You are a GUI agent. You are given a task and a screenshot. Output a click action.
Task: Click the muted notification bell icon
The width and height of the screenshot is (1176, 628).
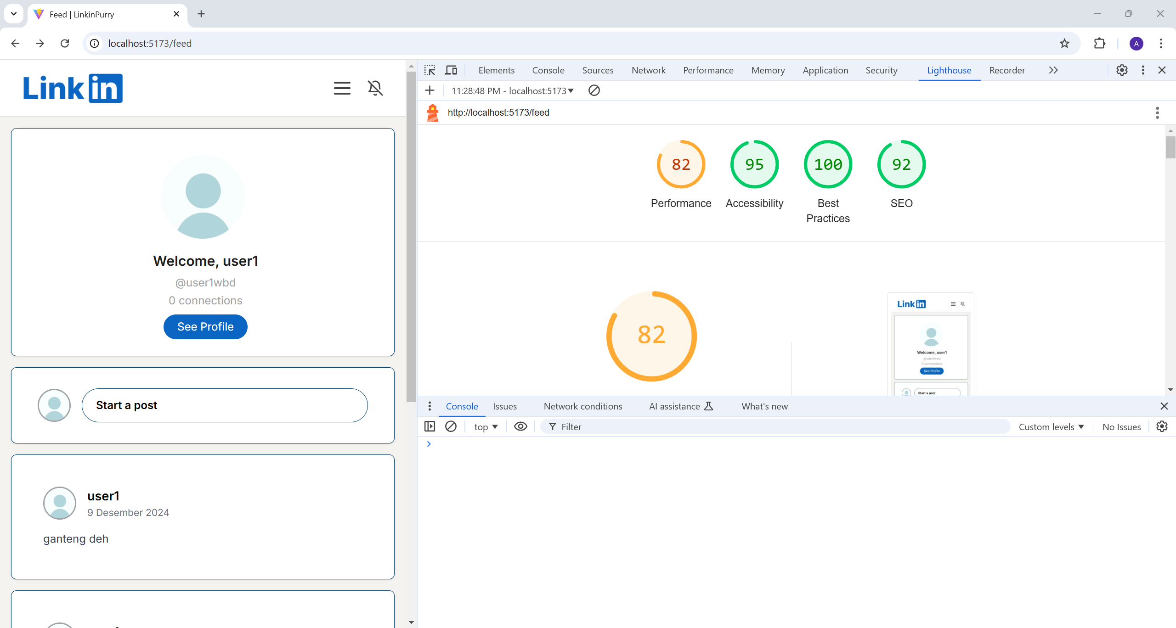pos(375,88)
